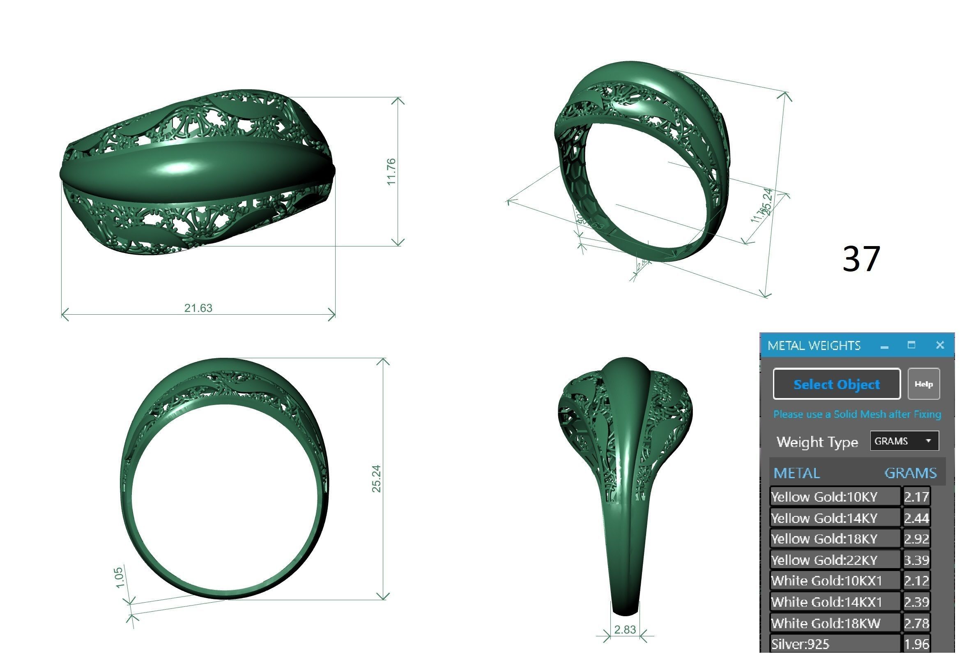Click the 2.83 shank width dimension
The image size is (971, 654).
pyautogui.click(x=625, y=630)
